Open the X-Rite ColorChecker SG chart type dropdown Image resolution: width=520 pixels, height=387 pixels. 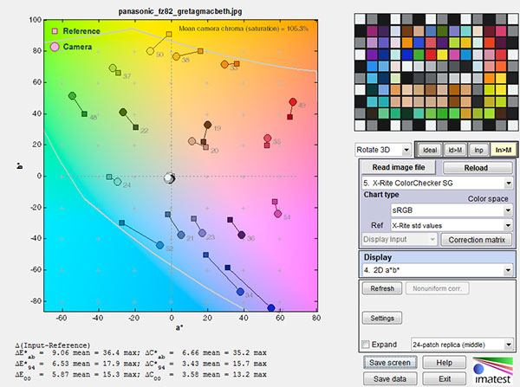[x=437, y=183]
